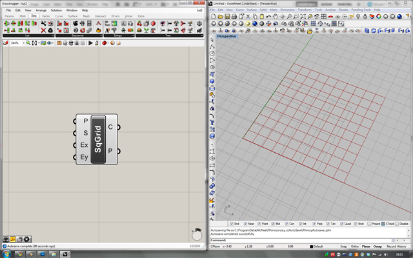Click Rhino Open folder icon

click(221, 16)
